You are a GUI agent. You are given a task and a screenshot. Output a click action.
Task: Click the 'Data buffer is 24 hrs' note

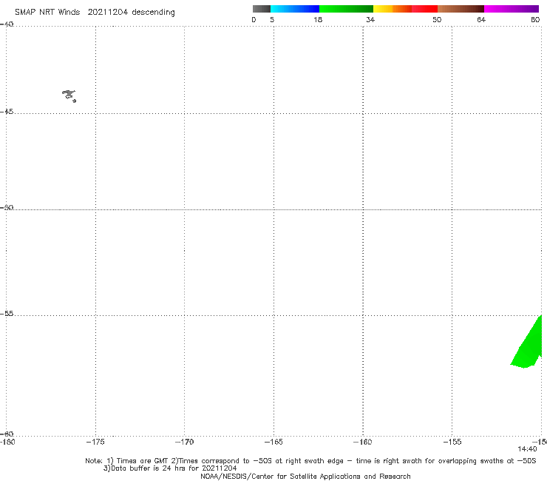tap(170, 468)
